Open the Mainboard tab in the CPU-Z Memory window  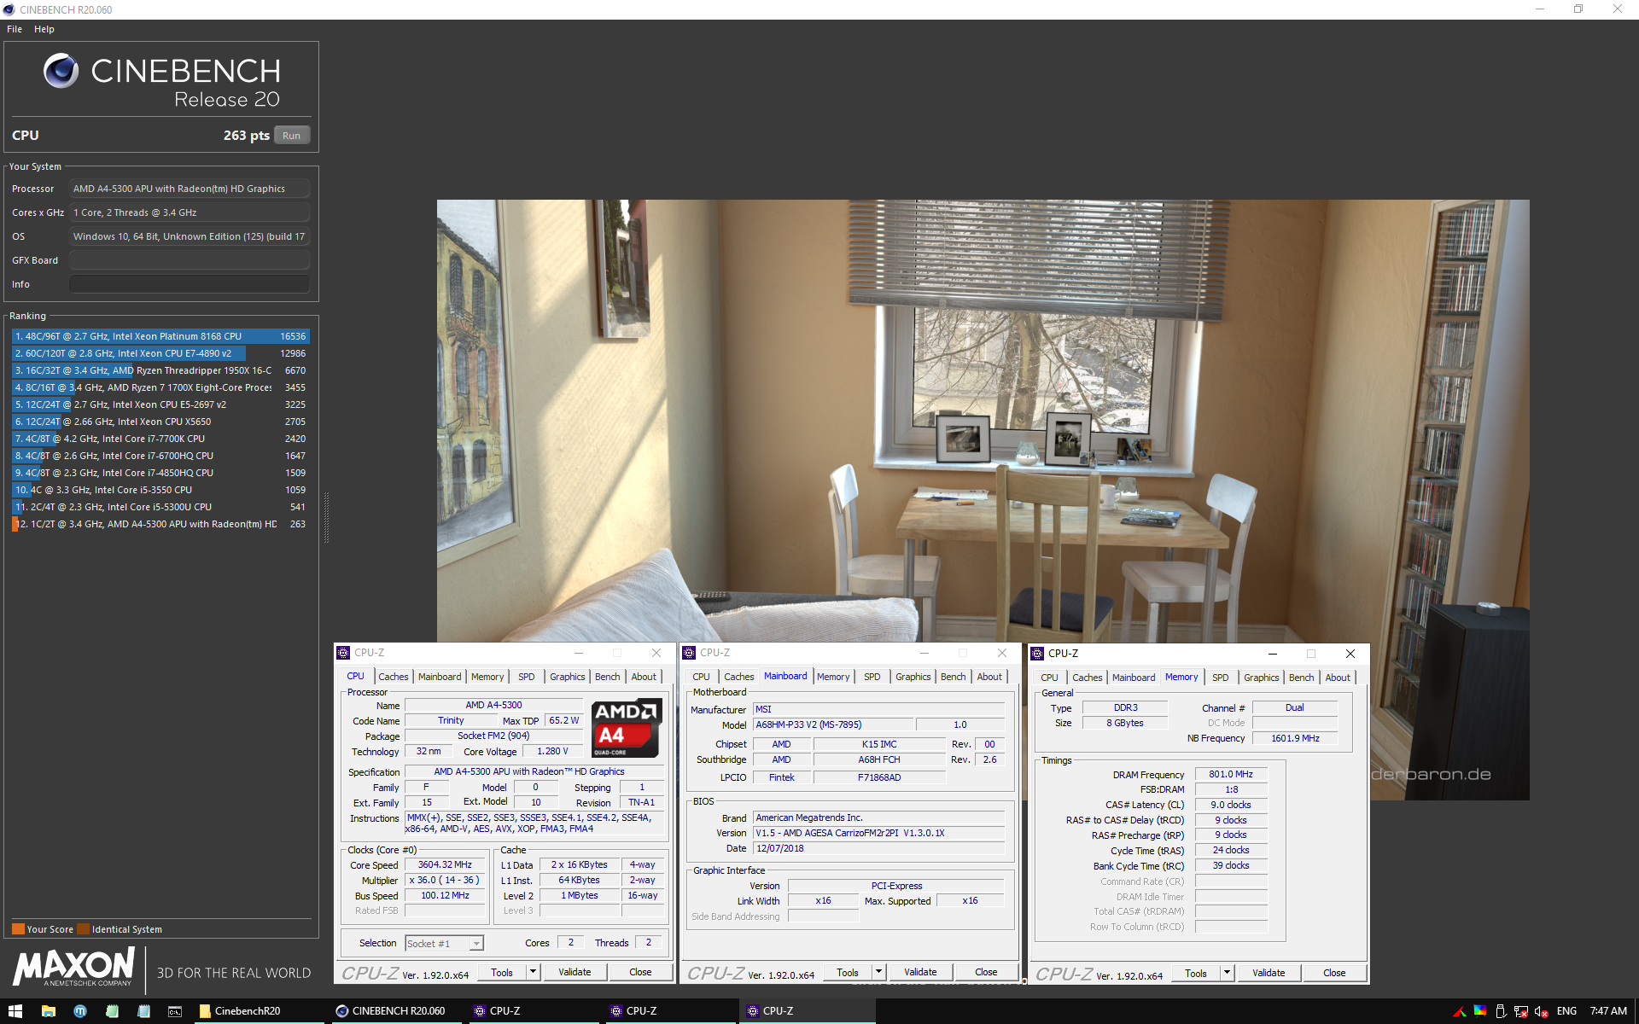click(x=1134, y=678)
